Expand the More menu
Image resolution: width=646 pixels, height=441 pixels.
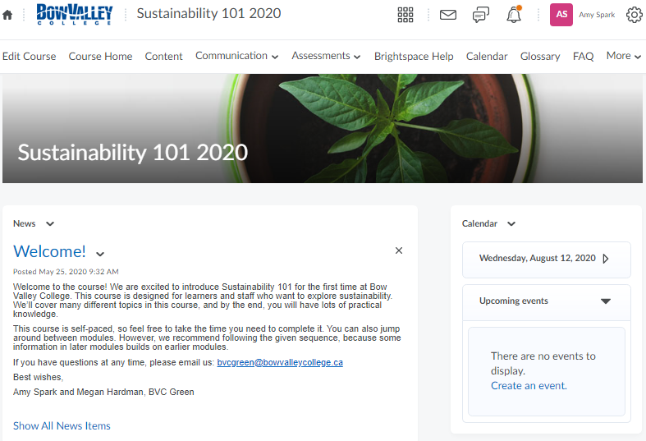[624, 56]
